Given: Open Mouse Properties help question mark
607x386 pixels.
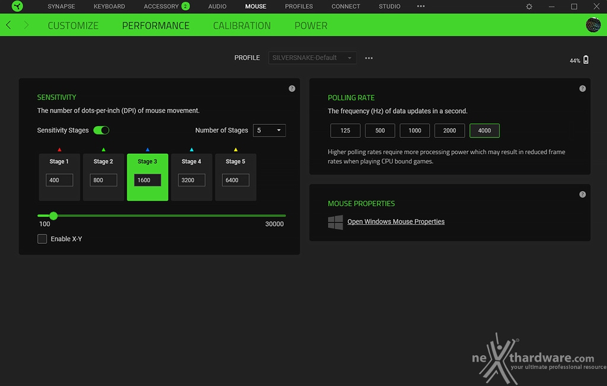Looking at the screenshot, I should click(582, 195).
